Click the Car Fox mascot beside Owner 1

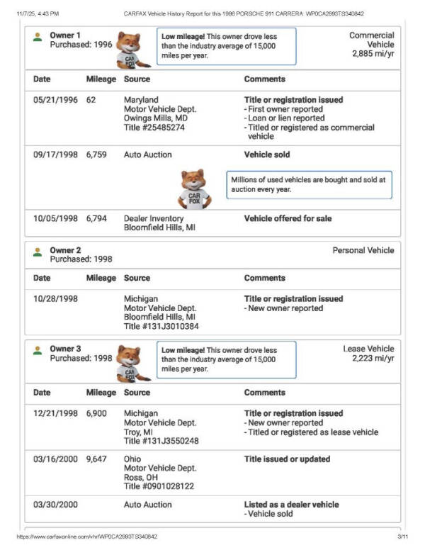pos(129,49)
